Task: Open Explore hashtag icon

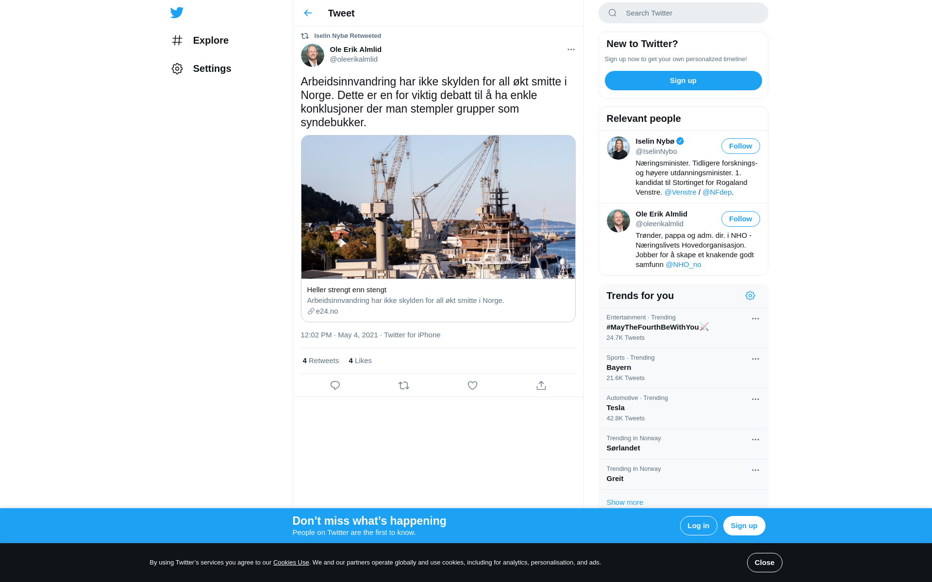Action: pos(177,40)
